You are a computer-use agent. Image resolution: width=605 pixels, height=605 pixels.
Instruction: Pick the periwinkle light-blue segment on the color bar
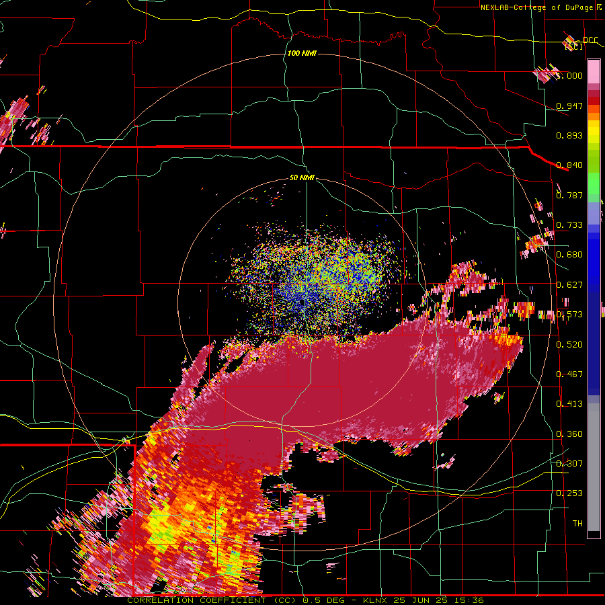594,213
